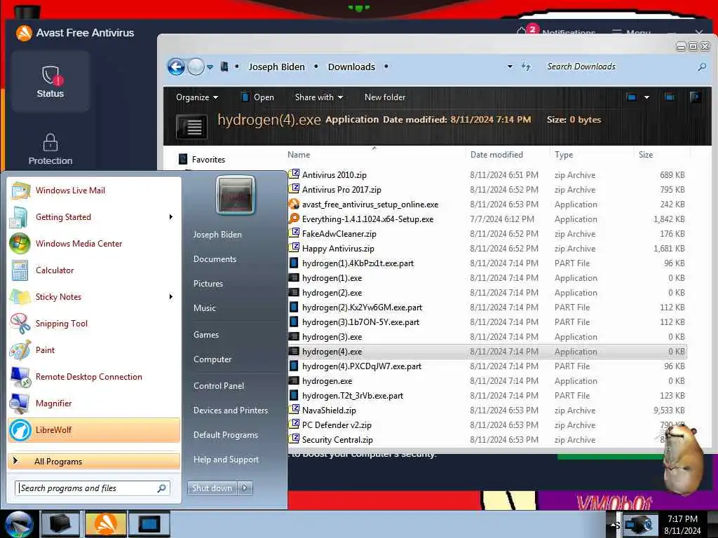Open Default Programs in Start menu
This screenshot has height=538, width=718.
click(225, 435)
